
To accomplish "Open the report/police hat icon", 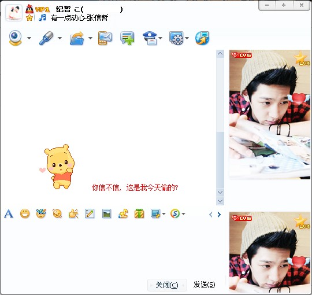I will point(150,38).
